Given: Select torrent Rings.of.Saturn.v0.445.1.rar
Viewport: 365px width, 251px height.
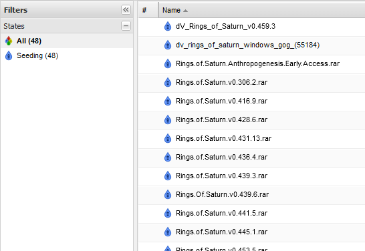Looking at the screenshot, I should coord(251,232).
